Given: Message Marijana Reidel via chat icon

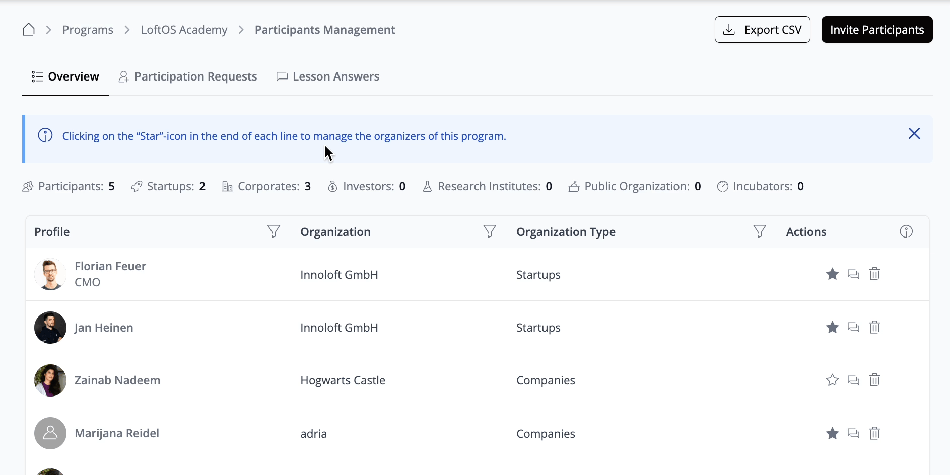Looking at the screenshot, I should click(853, 433).
